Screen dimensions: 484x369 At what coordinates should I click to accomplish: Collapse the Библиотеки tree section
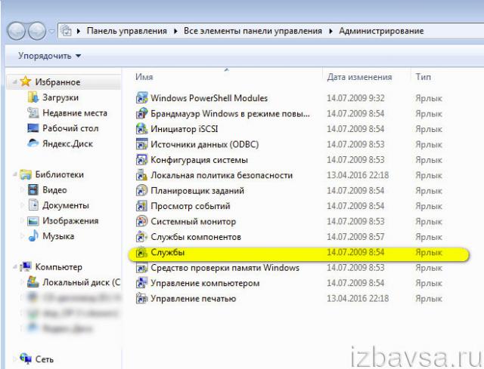tap(14, 174)
